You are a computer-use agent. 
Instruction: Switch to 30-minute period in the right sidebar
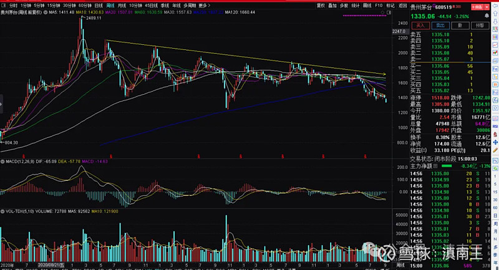(495, 200)
